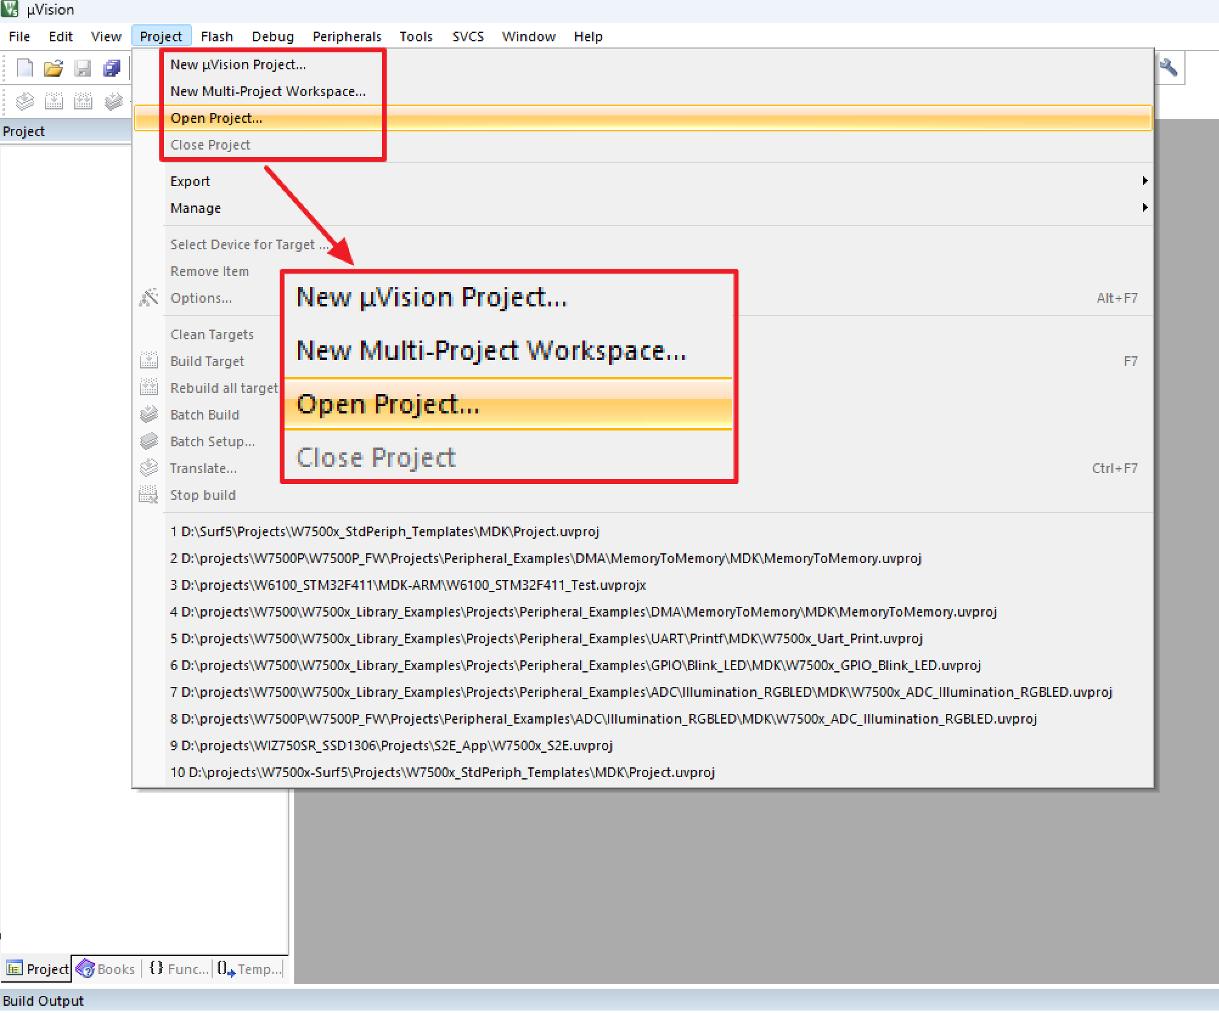This screenshot has height=1013, width=1219.
Task: Click the icon beside Batch Setup entry
Action: click(x=149, y=441)
